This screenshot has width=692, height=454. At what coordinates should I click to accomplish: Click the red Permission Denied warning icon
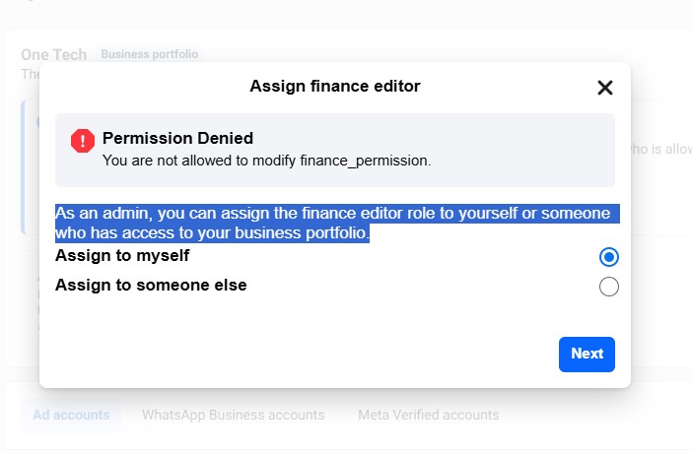[x=83, y=141]
